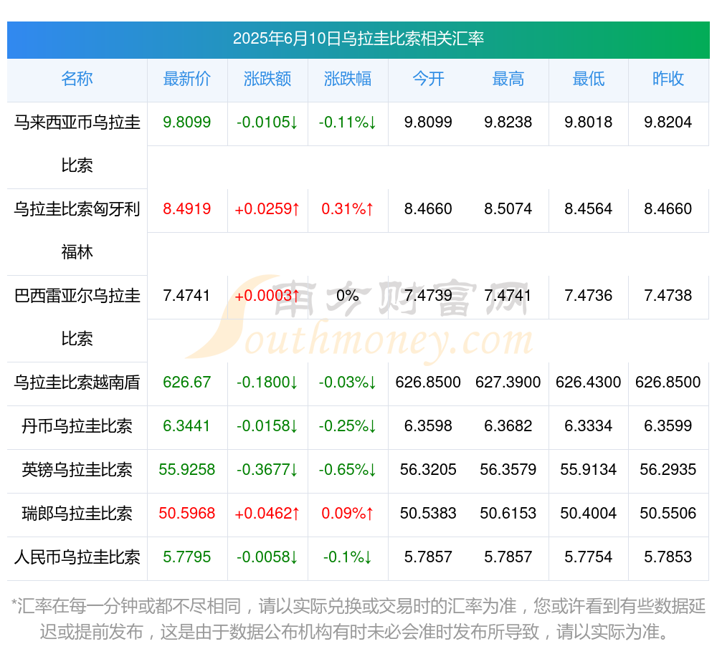Click previous close 6.3599

(668, 425)
